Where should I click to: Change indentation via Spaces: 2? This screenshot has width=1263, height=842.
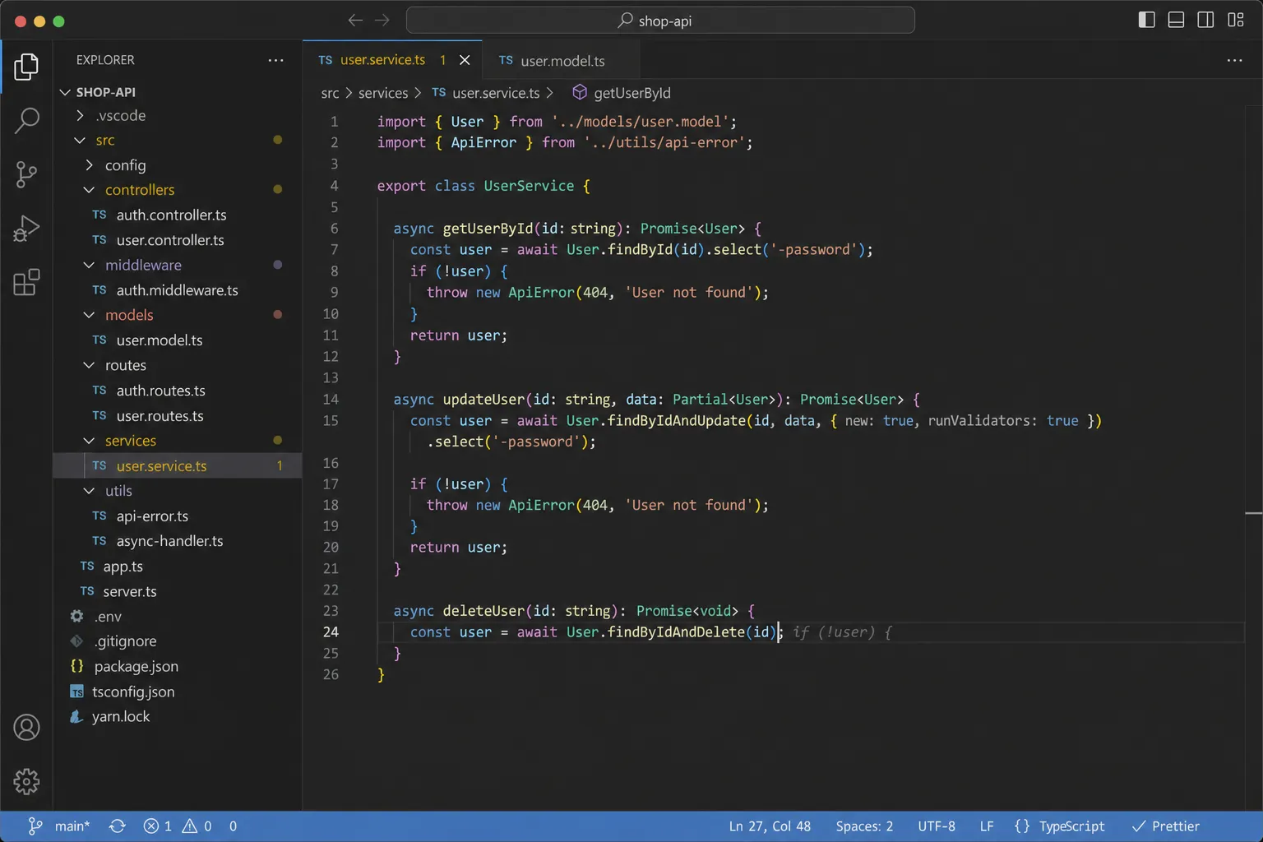864,826
